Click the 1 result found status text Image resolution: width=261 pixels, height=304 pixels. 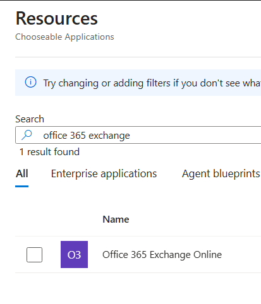pos(49,152)
